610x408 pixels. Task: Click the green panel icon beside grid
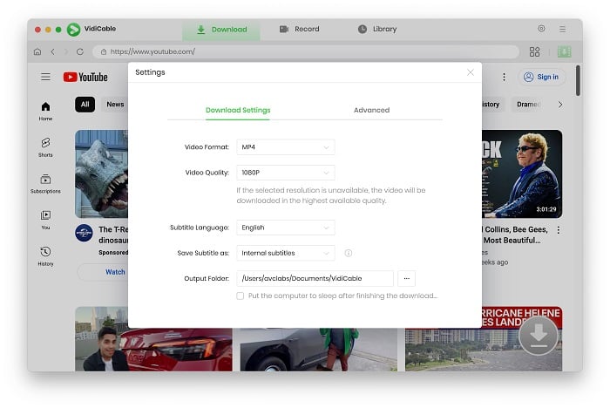point(564,51)
